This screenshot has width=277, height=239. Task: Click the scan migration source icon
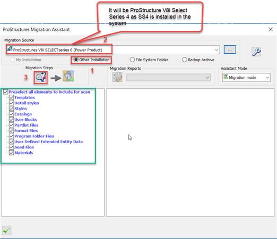point(41,78)
